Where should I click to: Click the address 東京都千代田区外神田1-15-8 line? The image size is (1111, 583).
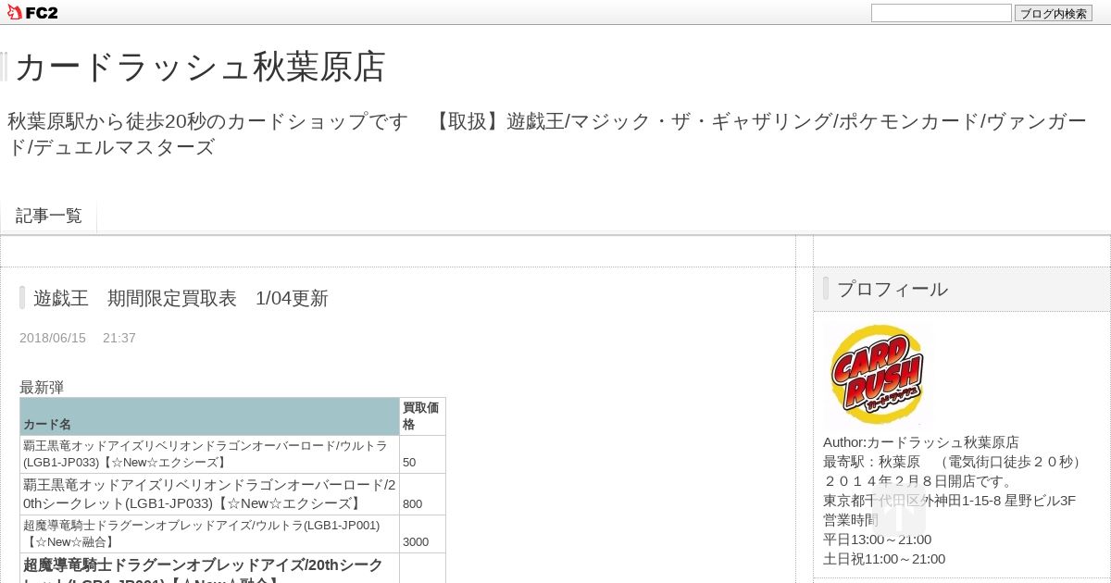(x=949, y=501)
